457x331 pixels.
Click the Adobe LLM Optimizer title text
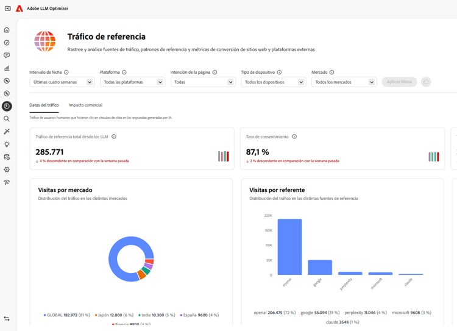coord(48,9)
